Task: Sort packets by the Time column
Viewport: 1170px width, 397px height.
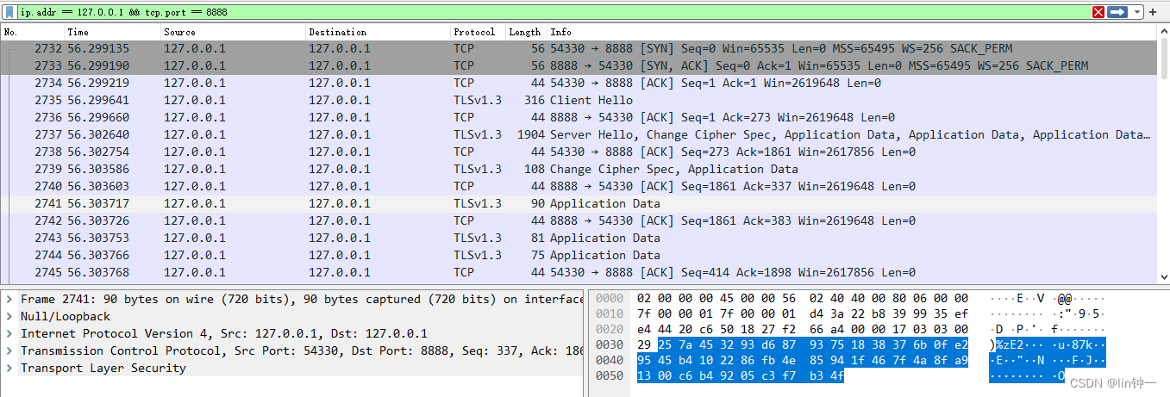Action: pyautogui.click(x=112, y=32)
